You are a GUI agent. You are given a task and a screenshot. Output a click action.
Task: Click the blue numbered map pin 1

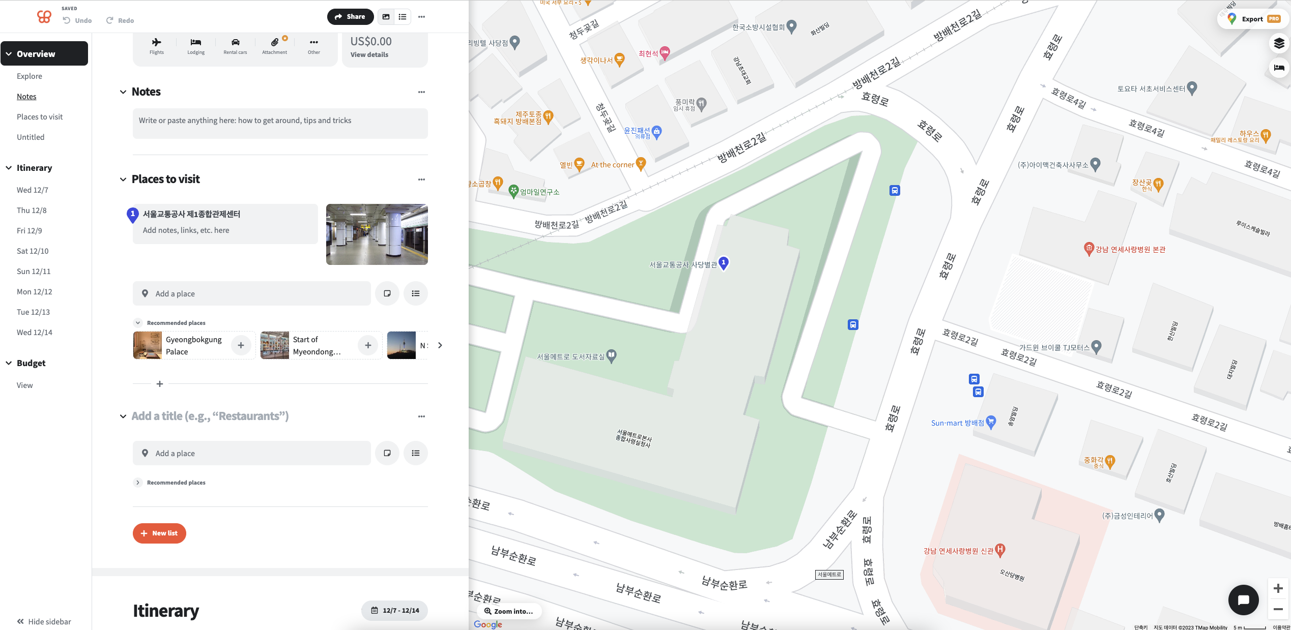pyautogui.click(x=723, y=262)
